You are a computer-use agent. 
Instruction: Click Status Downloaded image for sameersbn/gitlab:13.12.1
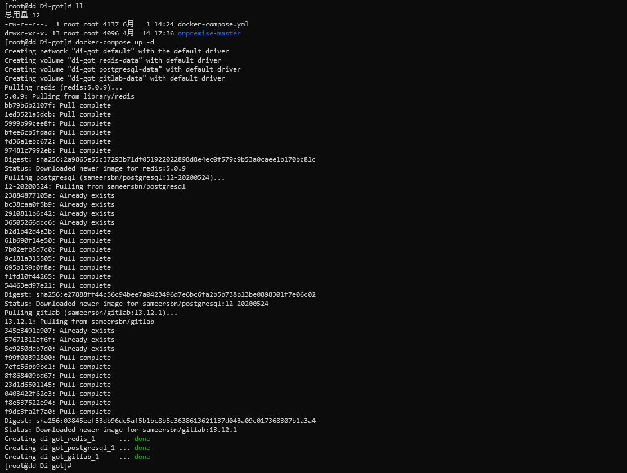(121, 430)
